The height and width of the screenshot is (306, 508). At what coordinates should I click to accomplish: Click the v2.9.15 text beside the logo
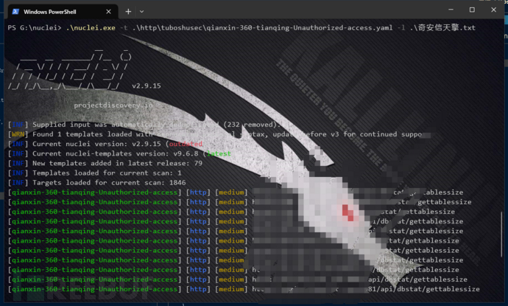pos(147,86)
